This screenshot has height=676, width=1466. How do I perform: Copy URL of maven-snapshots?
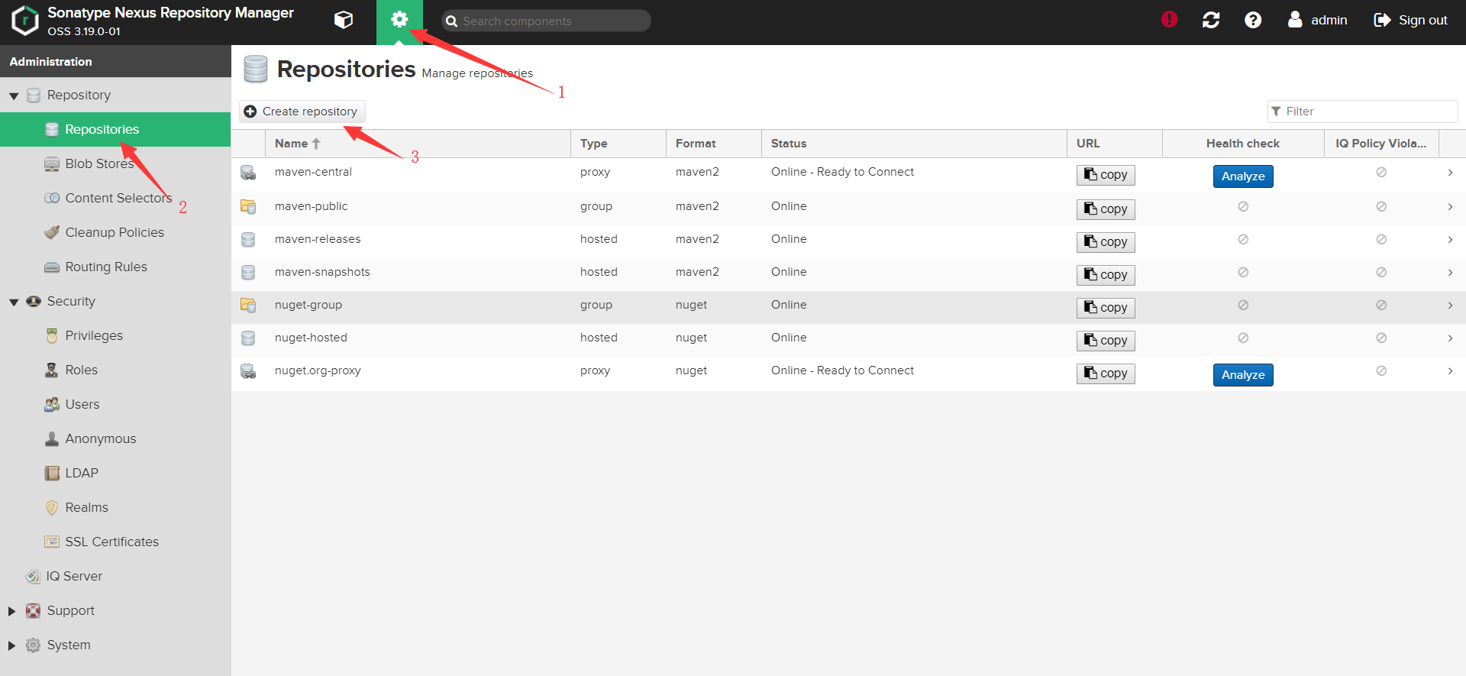(x=1106, y=275)
